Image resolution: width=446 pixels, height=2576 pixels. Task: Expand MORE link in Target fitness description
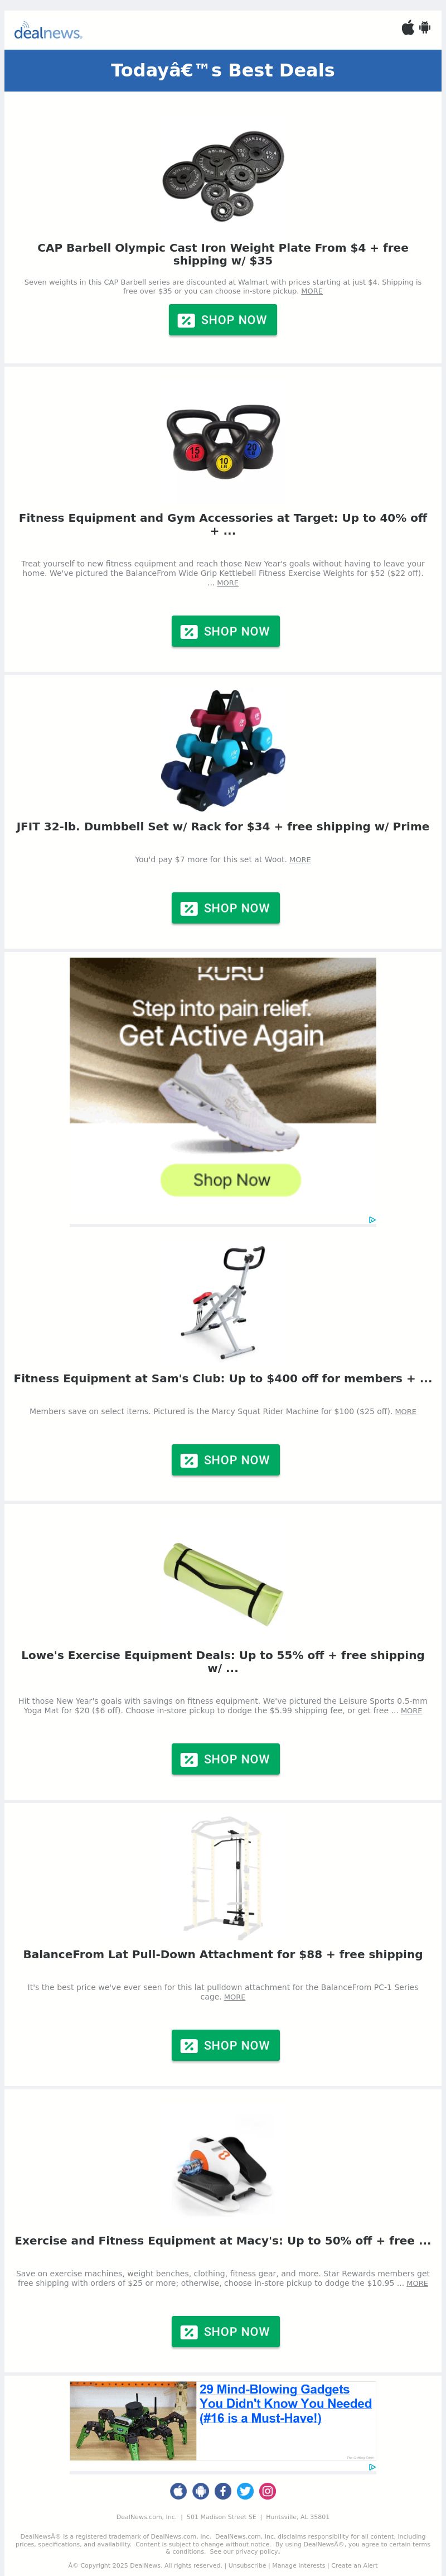[x=228, y=583]
